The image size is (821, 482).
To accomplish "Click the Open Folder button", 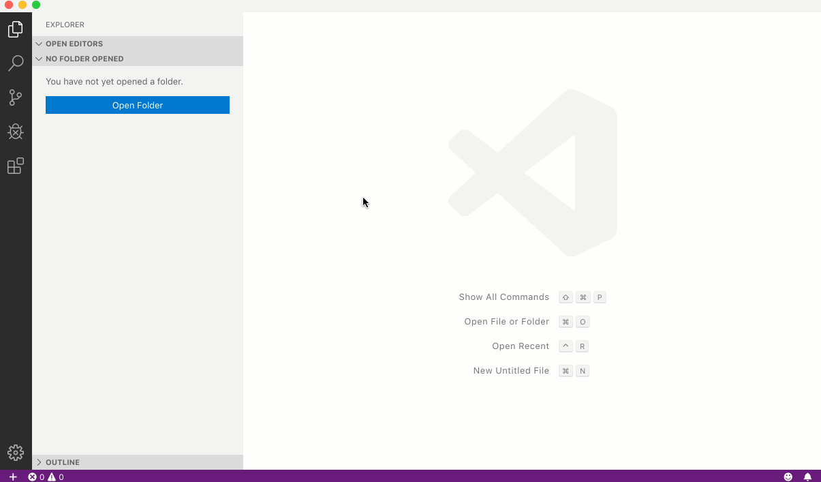I will [138, 105].
